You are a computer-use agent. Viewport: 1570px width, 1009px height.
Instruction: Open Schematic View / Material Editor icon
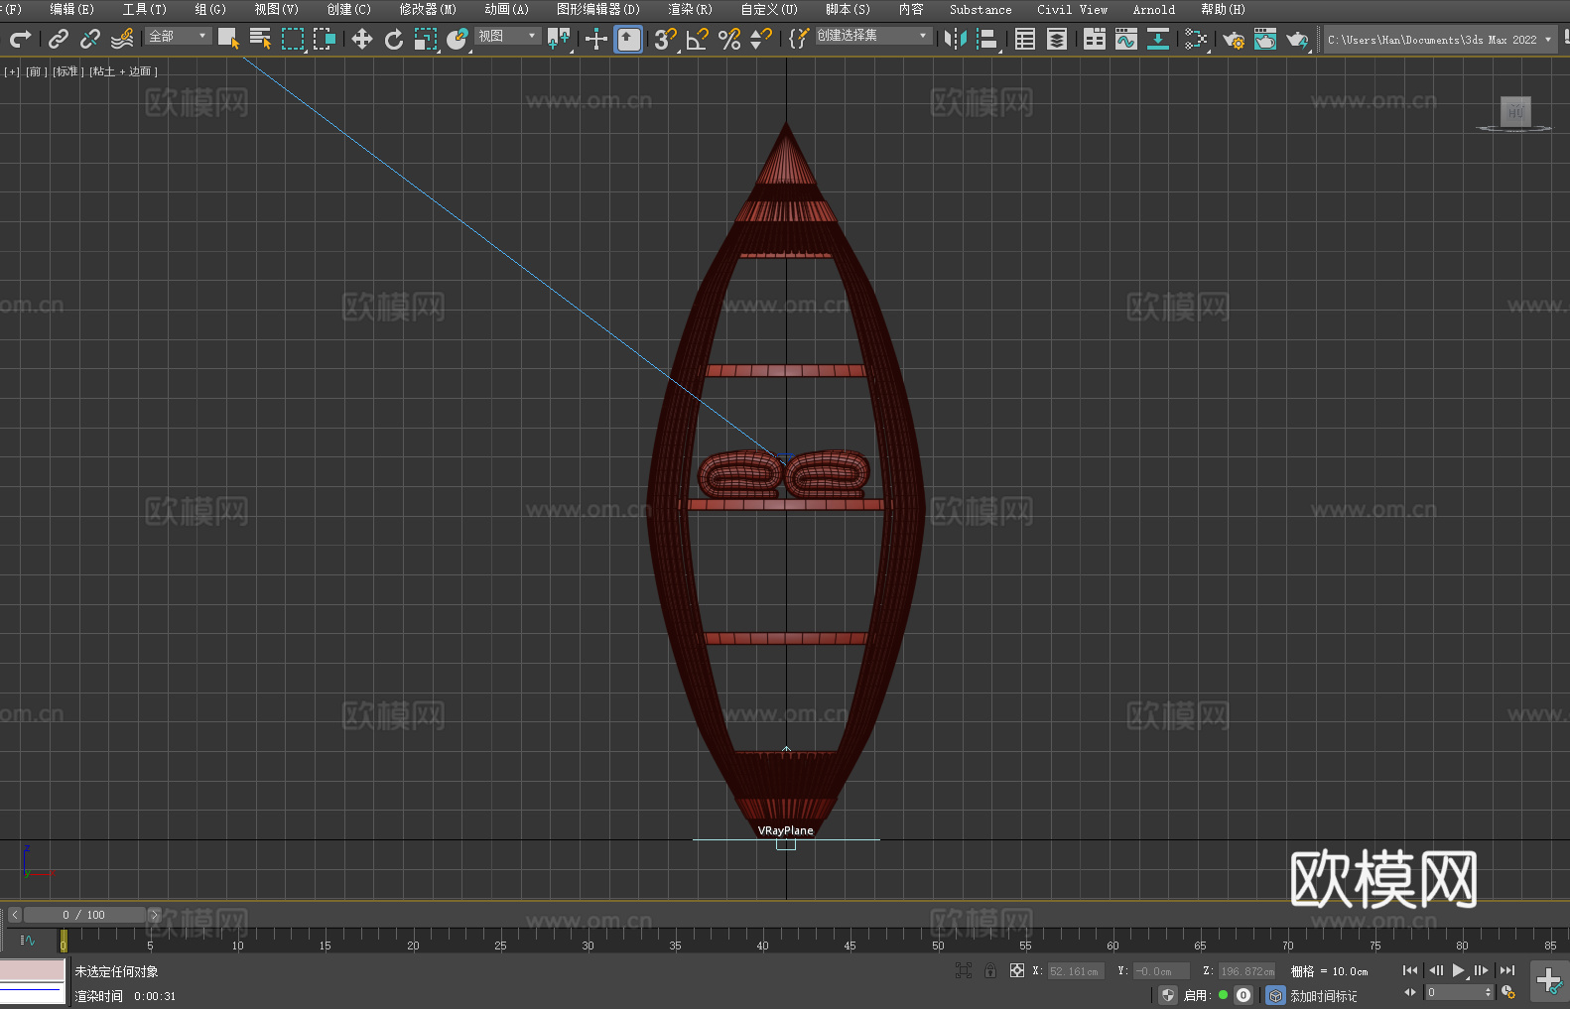[x=1196, y=39]
